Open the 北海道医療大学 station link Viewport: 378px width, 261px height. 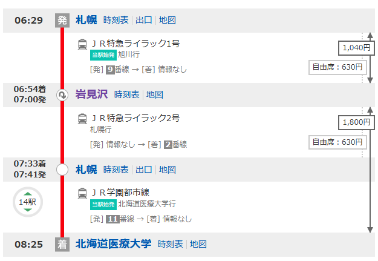click(x=114, y=245)
